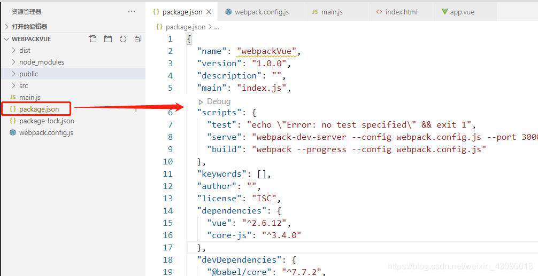The width and height of the screenshot is (538, 276).
Task: Click the "keywords" key on line 11
Action: click(x=221, y=174)
